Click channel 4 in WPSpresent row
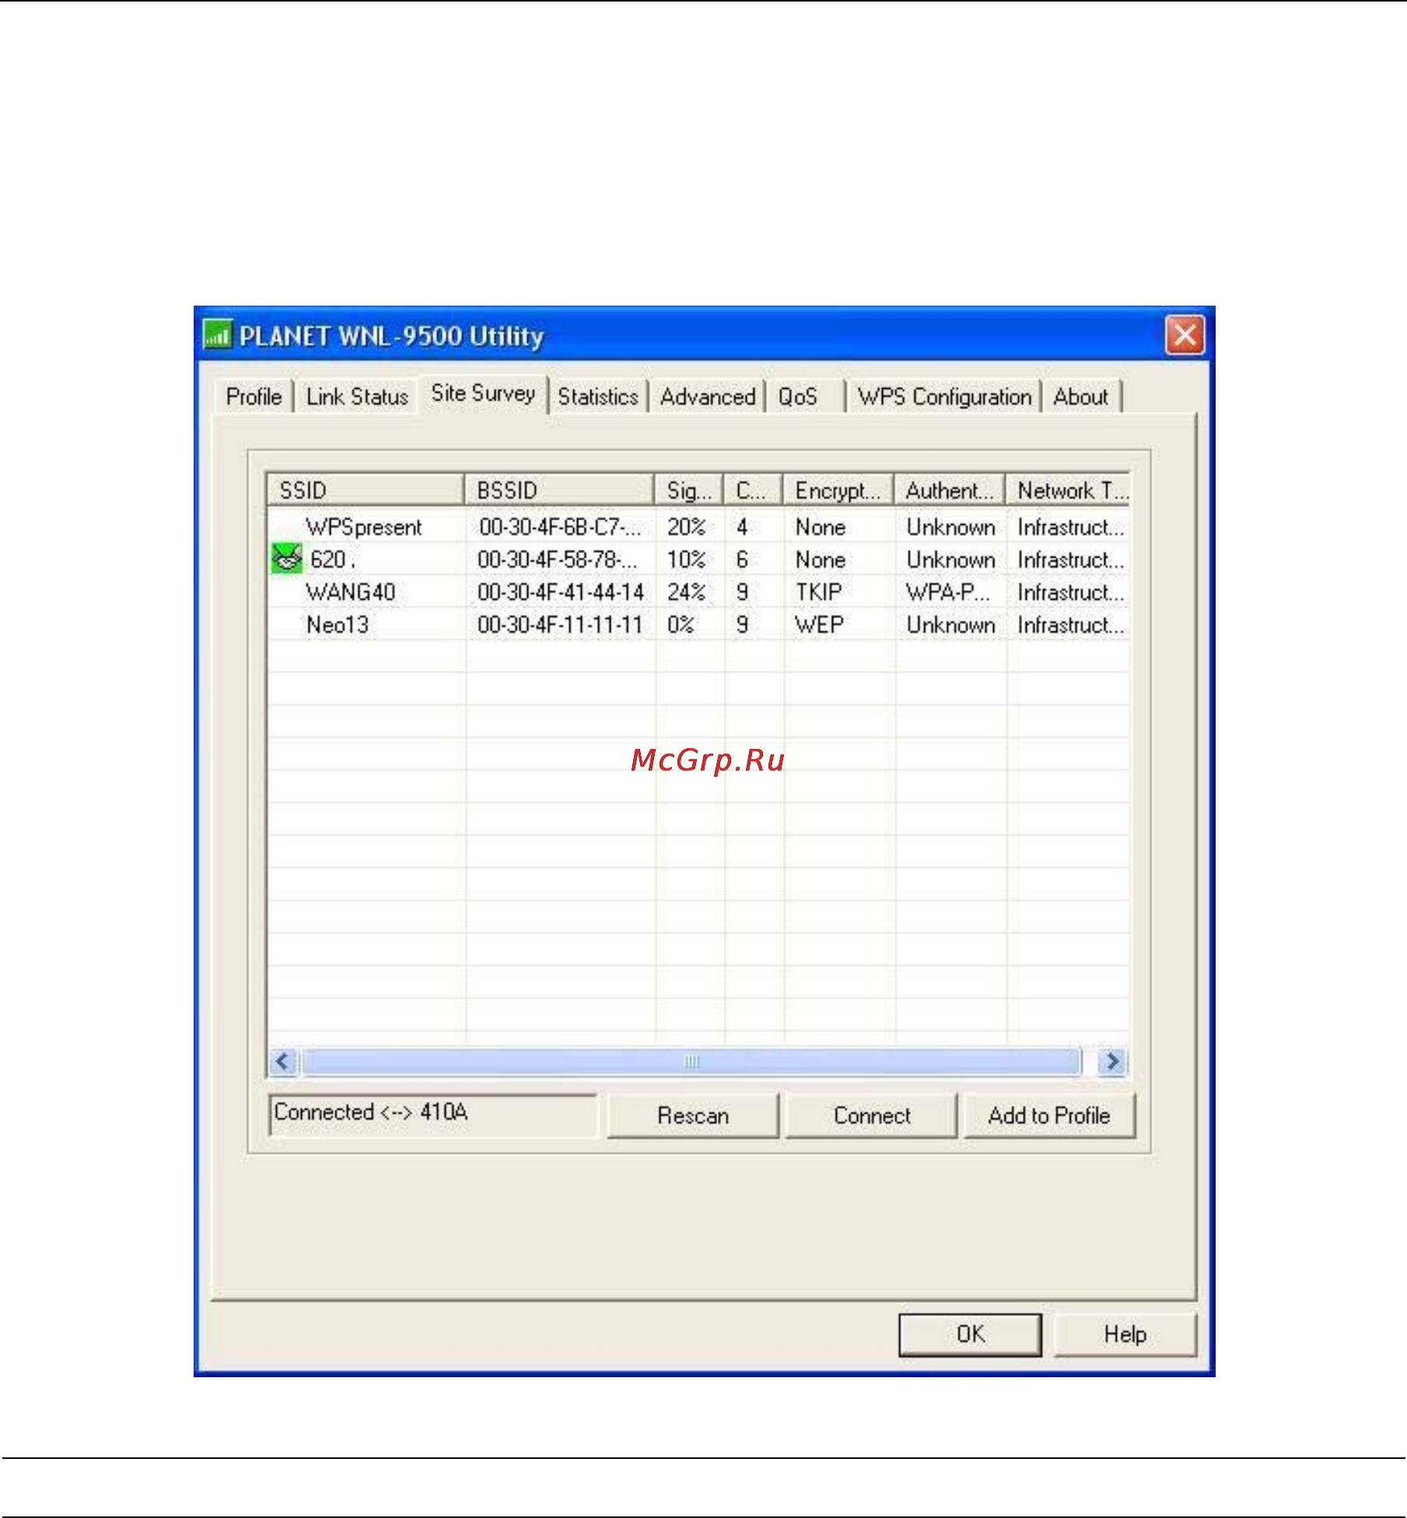Screen dimensions: 1407x1518 pos(742,526)
